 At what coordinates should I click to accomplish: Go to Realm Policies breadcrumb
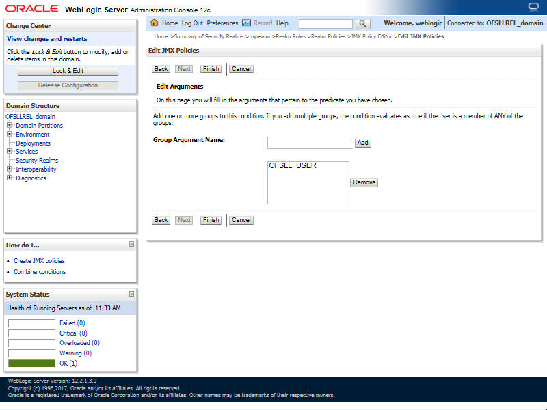(328, 36)
